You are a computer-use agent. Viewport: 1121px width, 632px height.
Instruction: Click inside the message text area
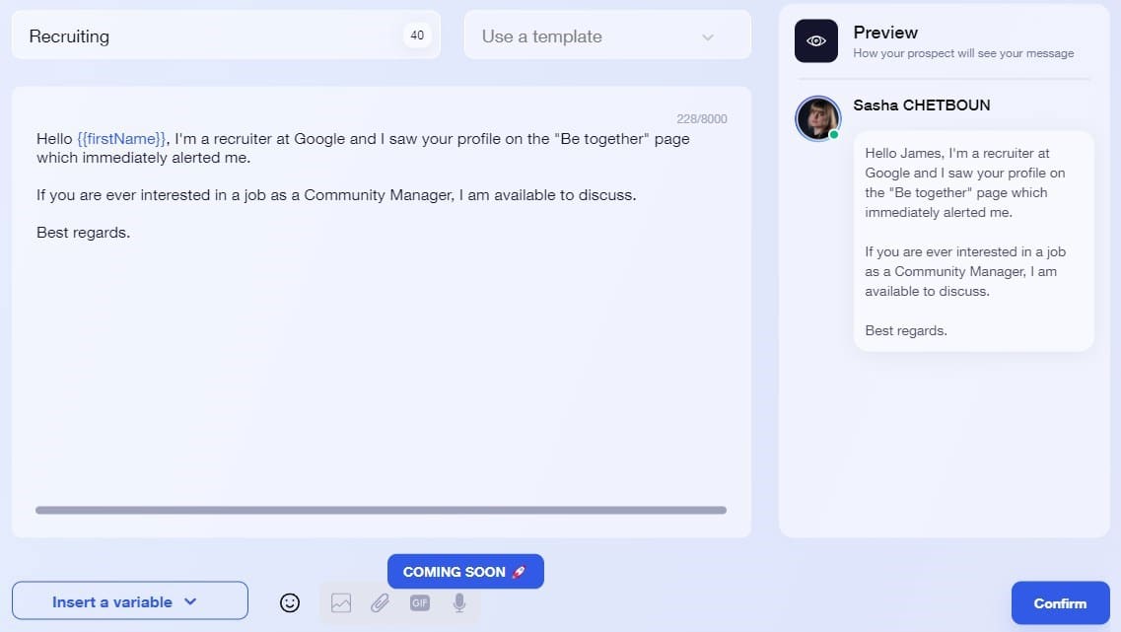[381, 312]
